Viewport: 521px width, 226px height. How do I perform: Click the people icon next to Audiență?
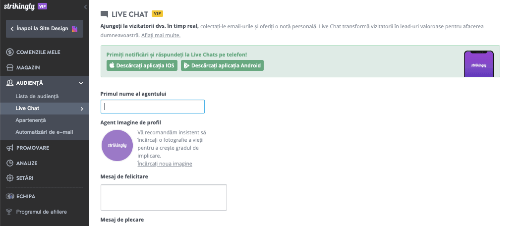(10, 83)
